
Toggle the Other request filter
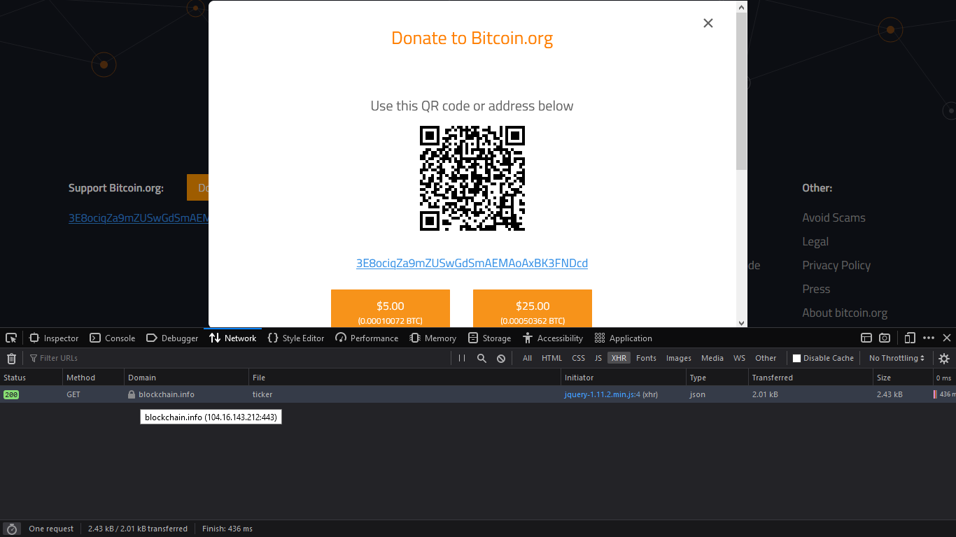(x=766, y=358)
